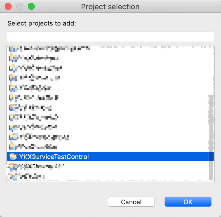Click the project list scrollbar thumb
The image size is (221, 217).
tap(211, 138)
